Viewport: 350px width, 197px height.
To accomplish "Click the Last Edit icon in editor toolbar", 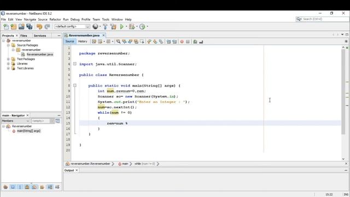I will [x=94, y=42].
